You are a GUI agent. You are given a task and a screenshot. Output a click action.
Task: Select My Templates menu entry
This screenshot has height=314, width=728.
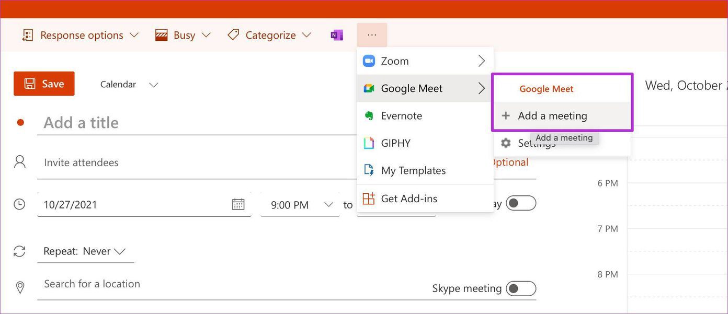425,170
